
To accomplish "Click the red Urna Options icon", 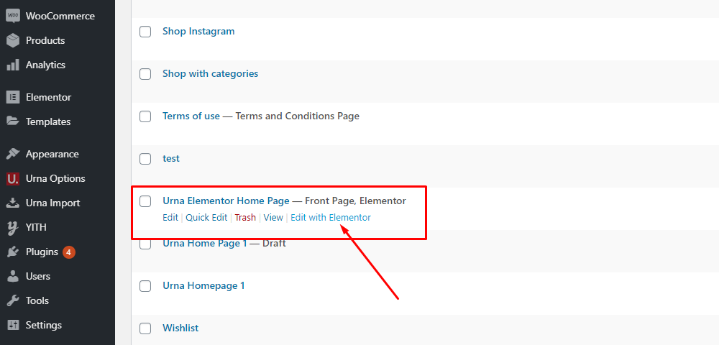I will 13,178.
